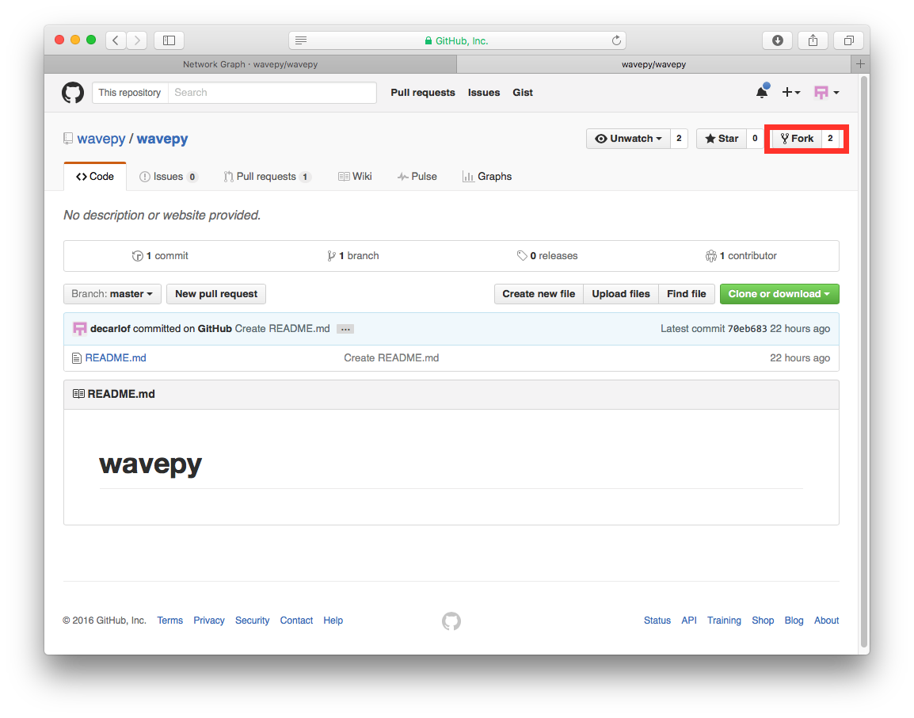Click the fork count 2

point(830,138)
